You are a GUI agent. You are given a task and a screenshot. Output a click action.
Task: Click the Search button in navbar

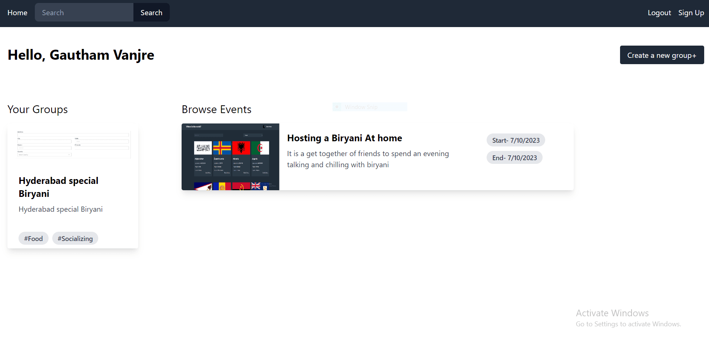point(151,12)
